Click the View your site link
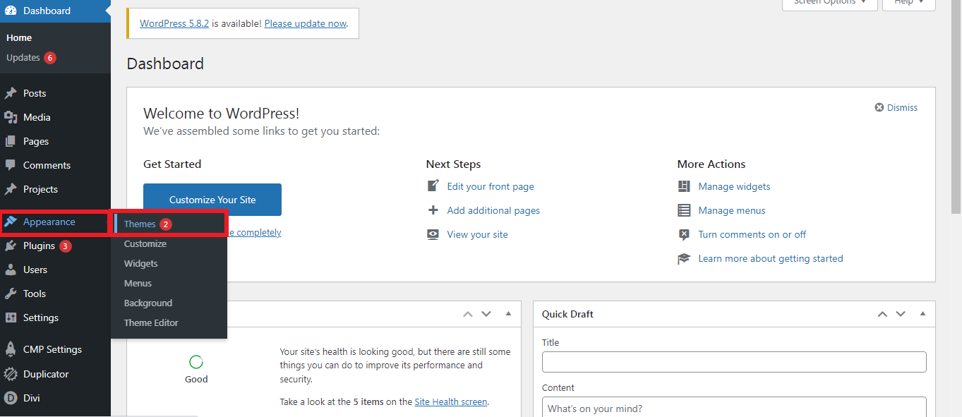Screen dimensions: 962x417 pyautogui.click(x=478, y=234)
